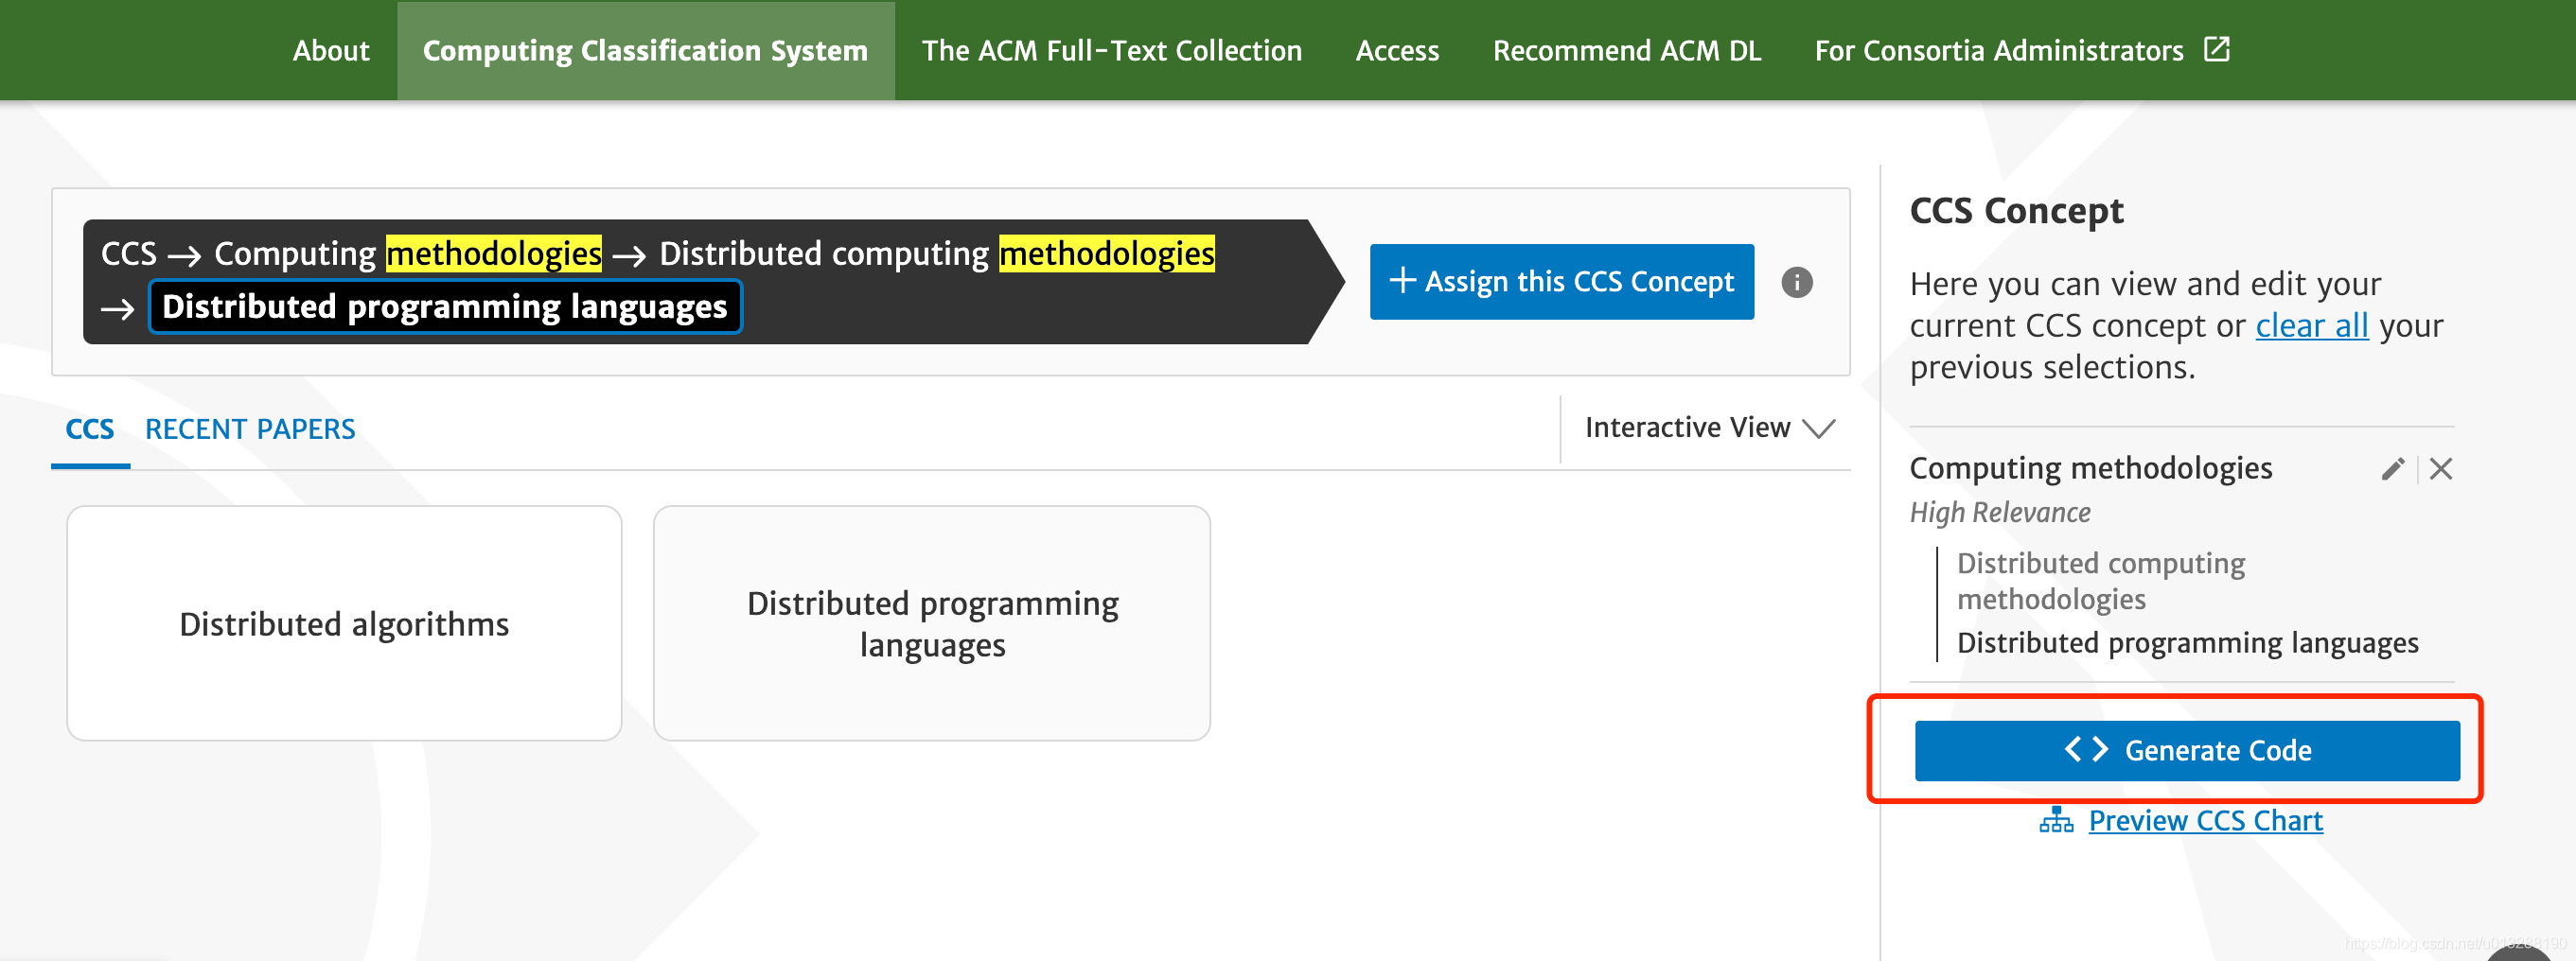Open the About menu item
This screenshot has height=961, width=2576.
coord(331,50)
